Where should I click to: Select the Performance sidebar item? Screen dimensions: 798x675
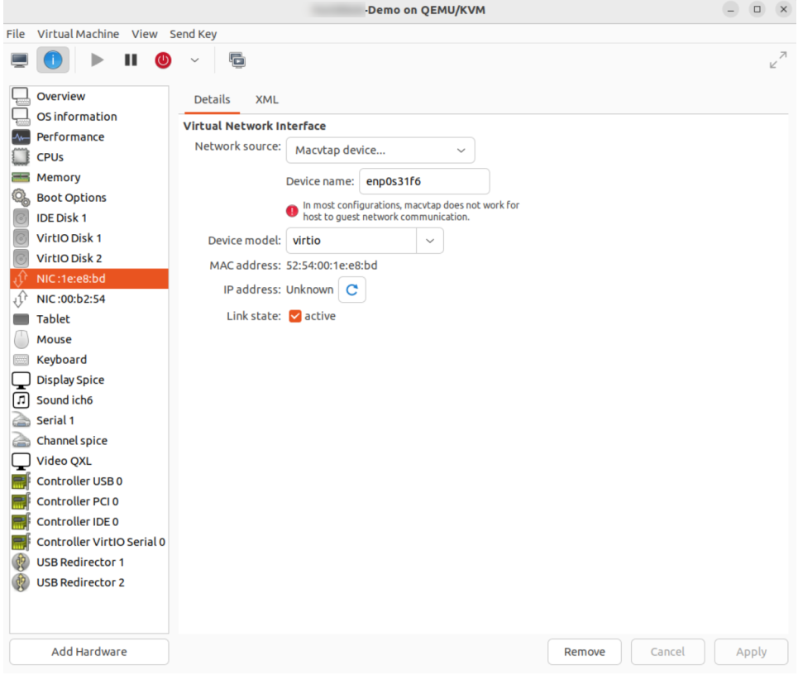[x=70, y=136]
